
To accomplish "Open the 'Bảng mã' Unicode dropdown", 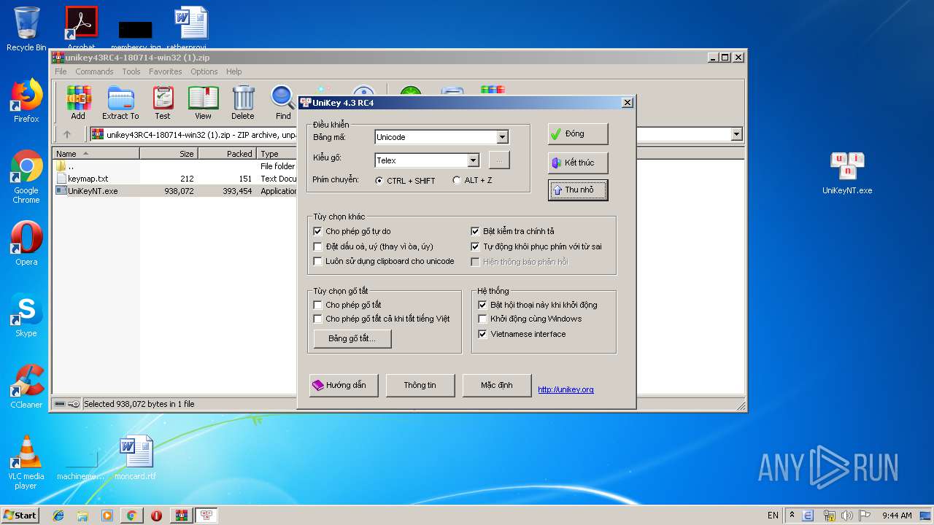I will coord(502,137).
